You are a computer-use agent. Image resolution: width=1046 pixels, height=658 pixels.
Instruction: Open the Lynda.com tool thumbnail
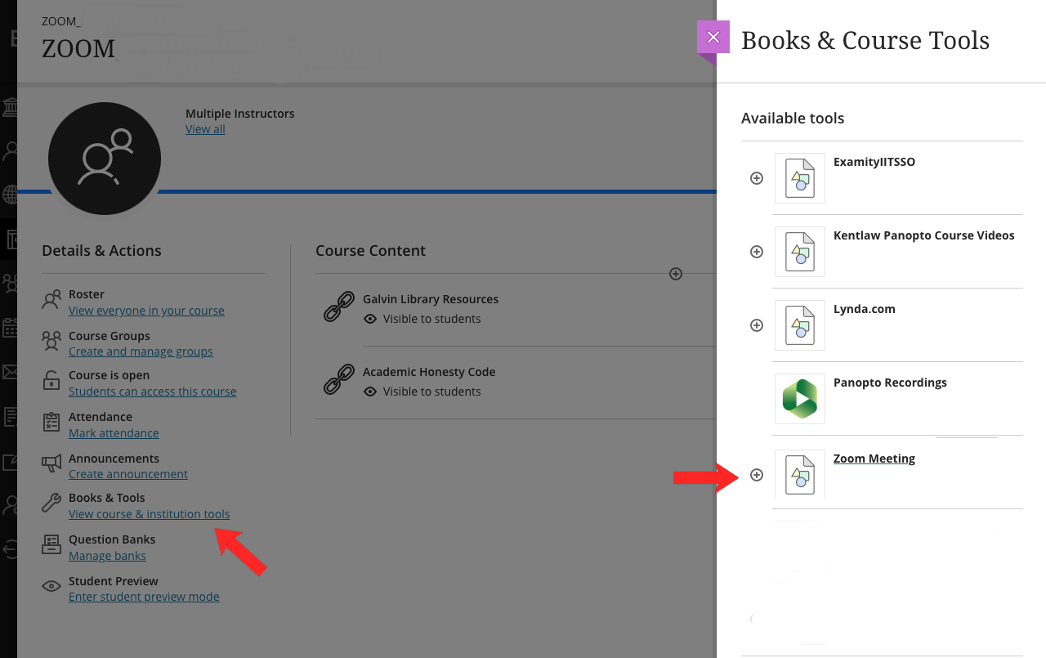point(800,325)
